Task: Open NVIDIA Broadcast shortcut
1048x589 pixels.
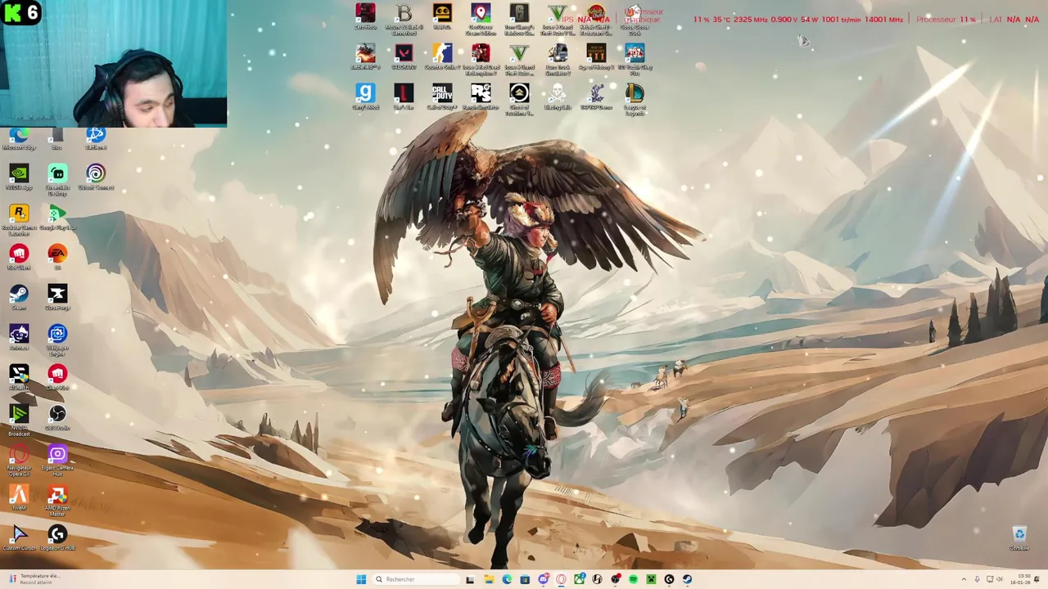Action: [19, 420]
